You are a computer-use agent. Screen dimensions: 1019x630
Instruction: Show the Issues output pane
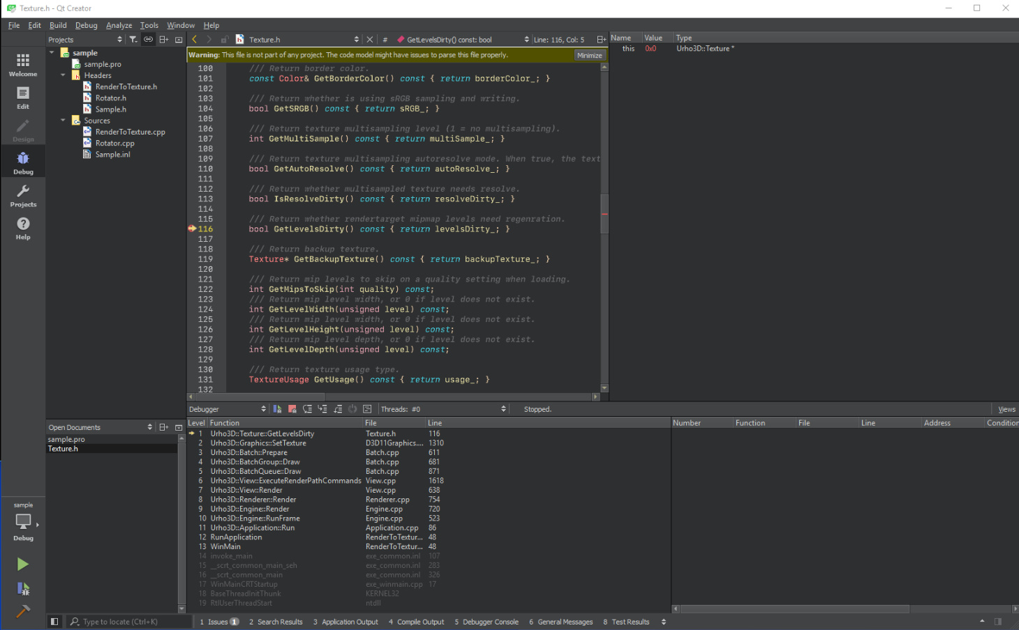[219, 622]
